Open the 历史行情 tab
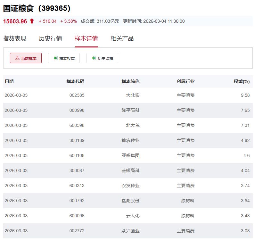 (x=50, y=38)
